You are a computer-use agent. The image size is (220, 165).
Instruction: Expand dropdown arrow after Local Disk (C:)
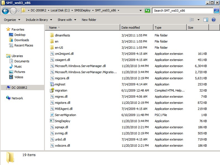[72, 10]
